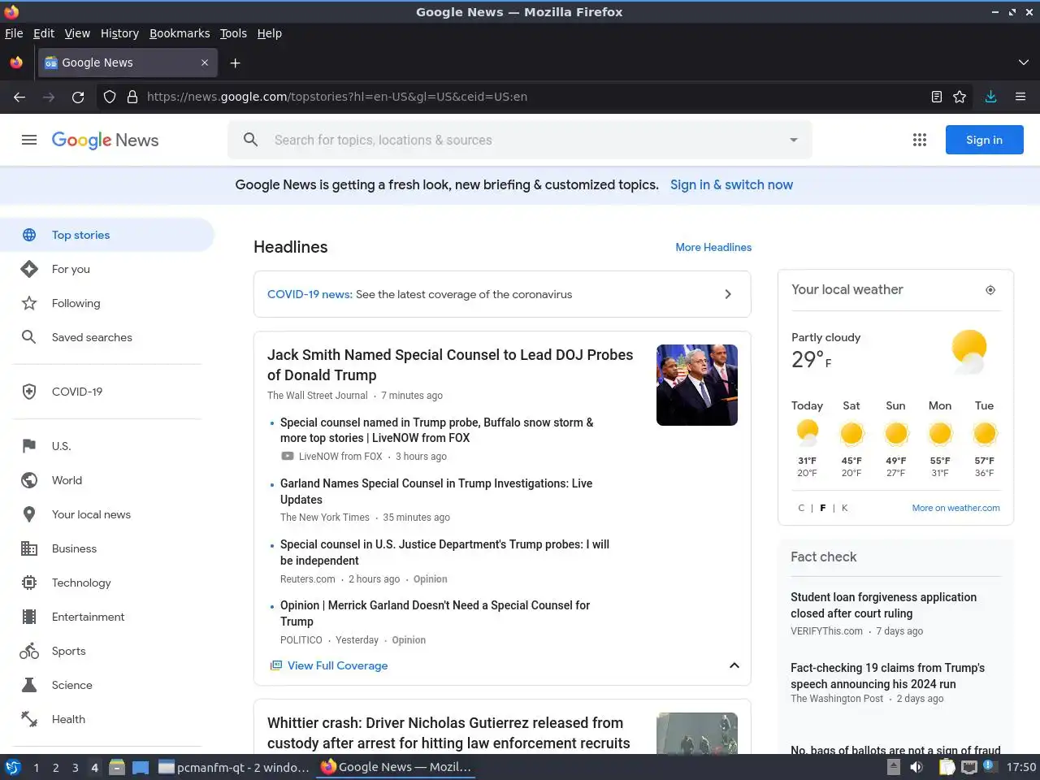The height and width of the screenshot is (780, 1040).
Task: Open Garland Names Special Counsel NYT article
Action: coord(436,492)
